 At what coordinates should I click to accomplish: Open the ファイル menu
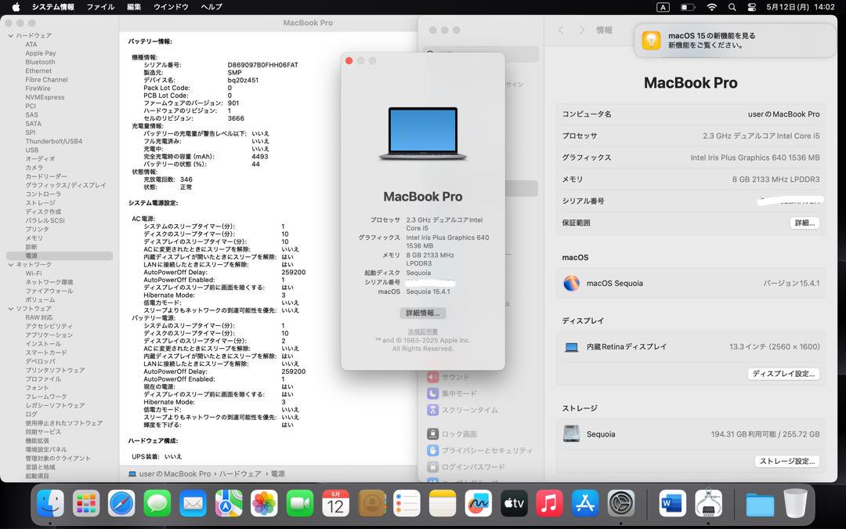pyautogui.click(x=100, y=7)
